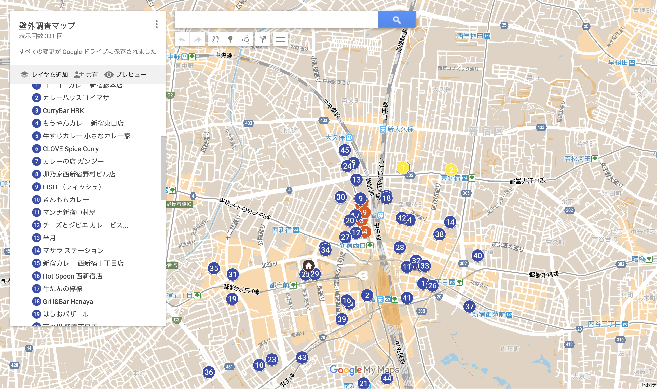The width and height of the screenshot is (657, 389).
Task: Select the draw line tool
Action: tap(246, 39)
